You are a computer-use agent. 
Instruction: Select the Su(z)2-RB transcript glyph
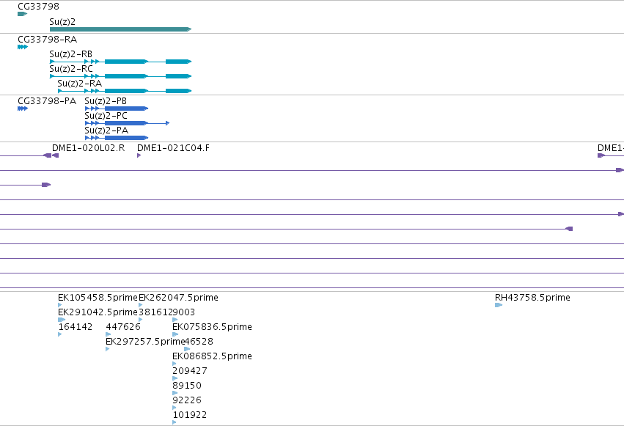[120, 62]
